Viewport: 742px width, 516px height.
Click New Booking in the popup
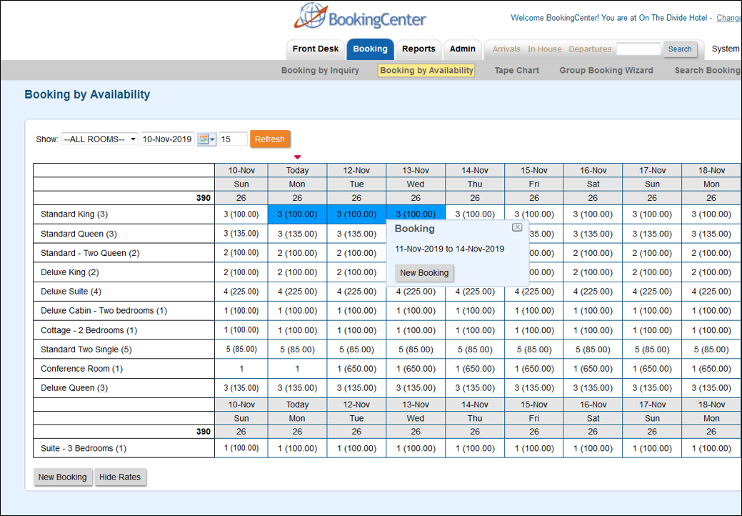point(424,273)
